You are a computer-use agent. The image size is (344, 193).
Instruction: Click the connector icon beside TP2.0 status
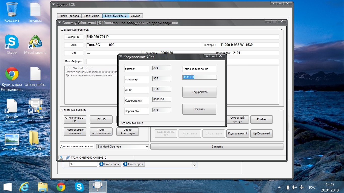coord(67,158)
